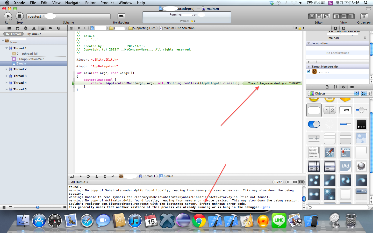This screenshot has height=233, width=373.
Task: Go forward in editor history
Action: tap(85, 28)
